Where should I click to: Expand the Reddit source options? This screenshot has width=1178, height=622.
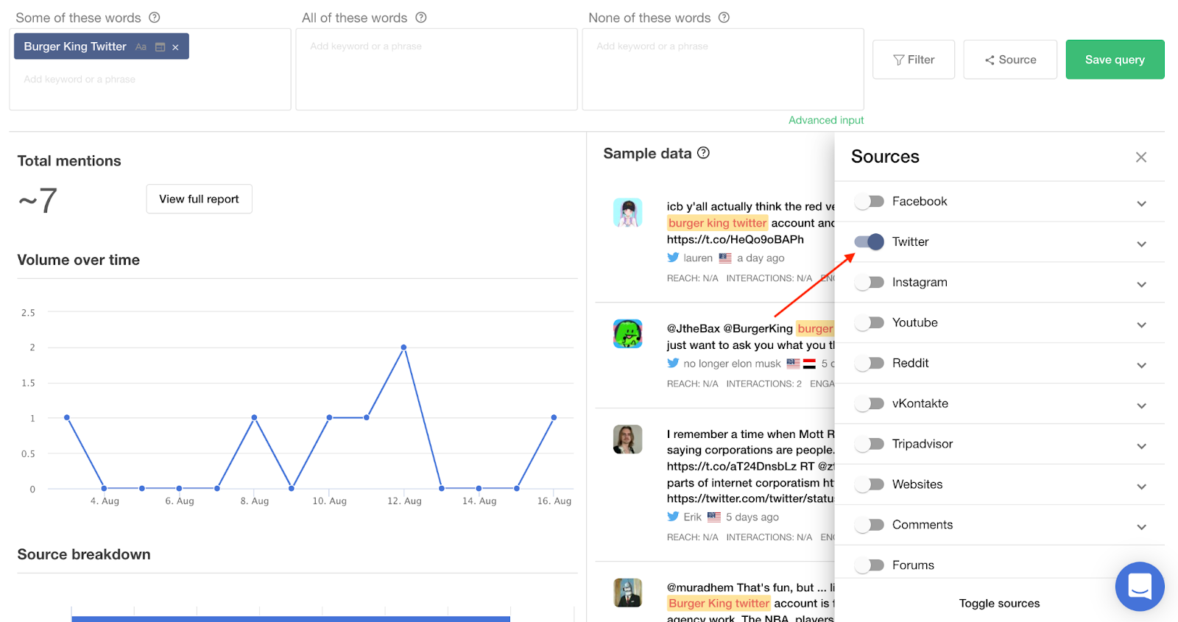[x=1141, y=366]
